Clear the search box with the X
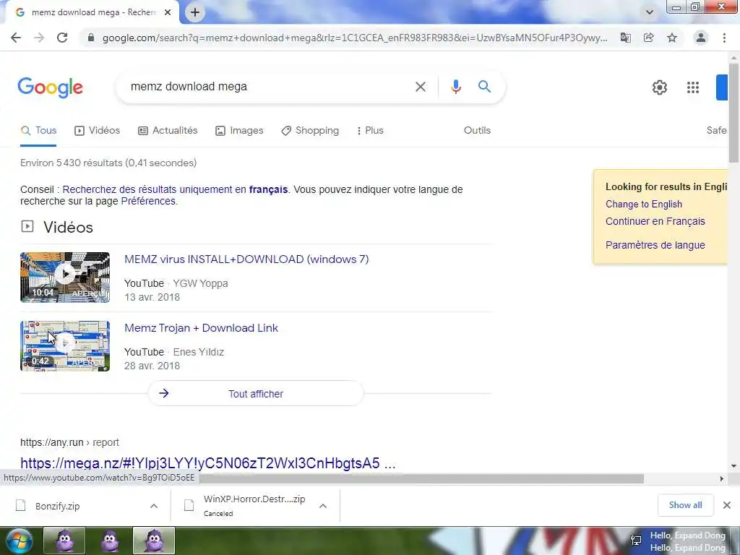 420,87
